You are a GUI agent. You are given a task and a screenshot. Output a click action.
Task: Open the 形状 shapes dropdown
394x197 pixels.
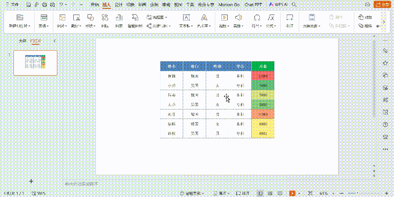point(90,26)
